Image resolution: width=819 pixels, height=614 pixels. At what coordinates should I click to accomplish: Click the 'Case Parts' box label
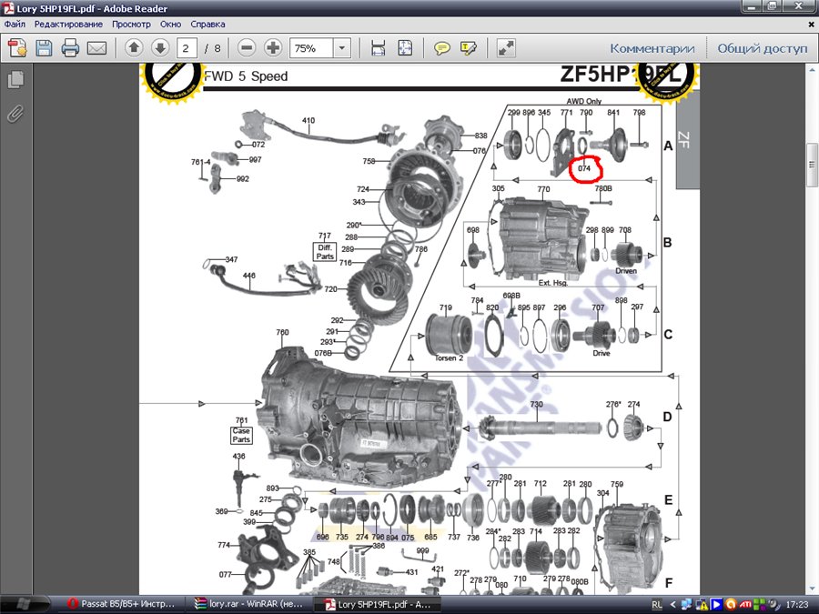pyautogui.click(x=241, y=435)
